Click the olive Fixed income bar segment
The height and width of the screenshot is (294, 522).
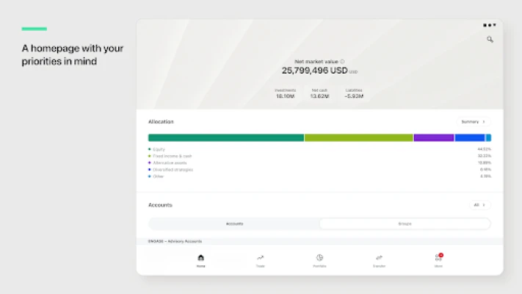pyautogui.click(x=358, y=137)
